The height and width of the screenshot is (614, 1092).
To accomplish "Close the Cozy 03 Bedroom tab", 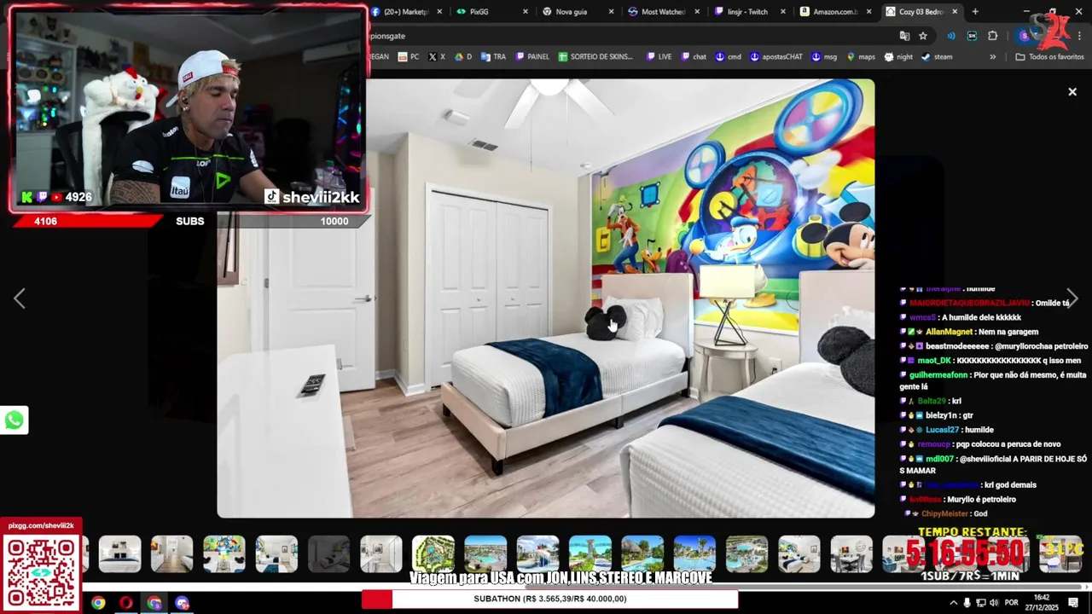I will coord(955,12).
